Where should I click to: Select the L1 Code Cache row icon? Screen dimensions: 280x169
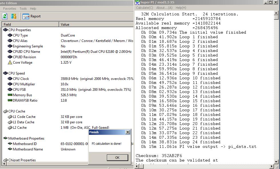(10, 117)
